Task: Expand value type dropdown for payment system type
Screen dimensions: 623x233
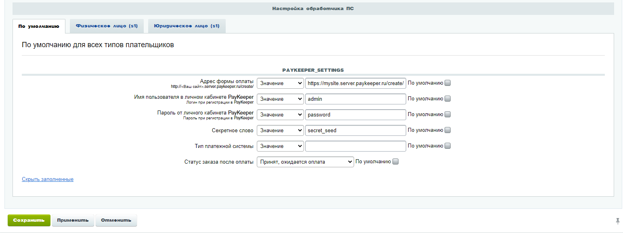Action: 280,146
